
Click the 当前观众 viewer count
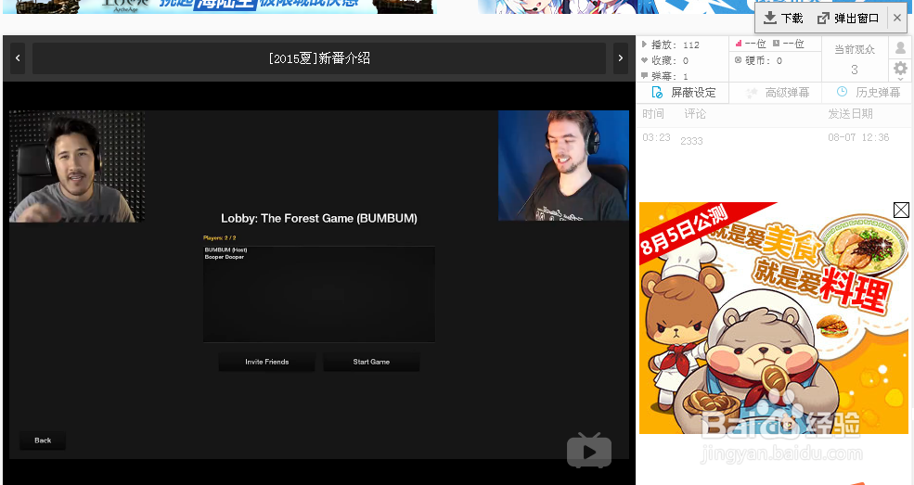tap(854, 59)
